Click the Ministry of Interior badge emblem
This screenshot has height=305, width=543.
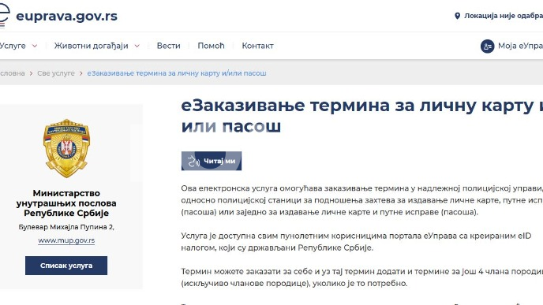click(x=66, y=148)
